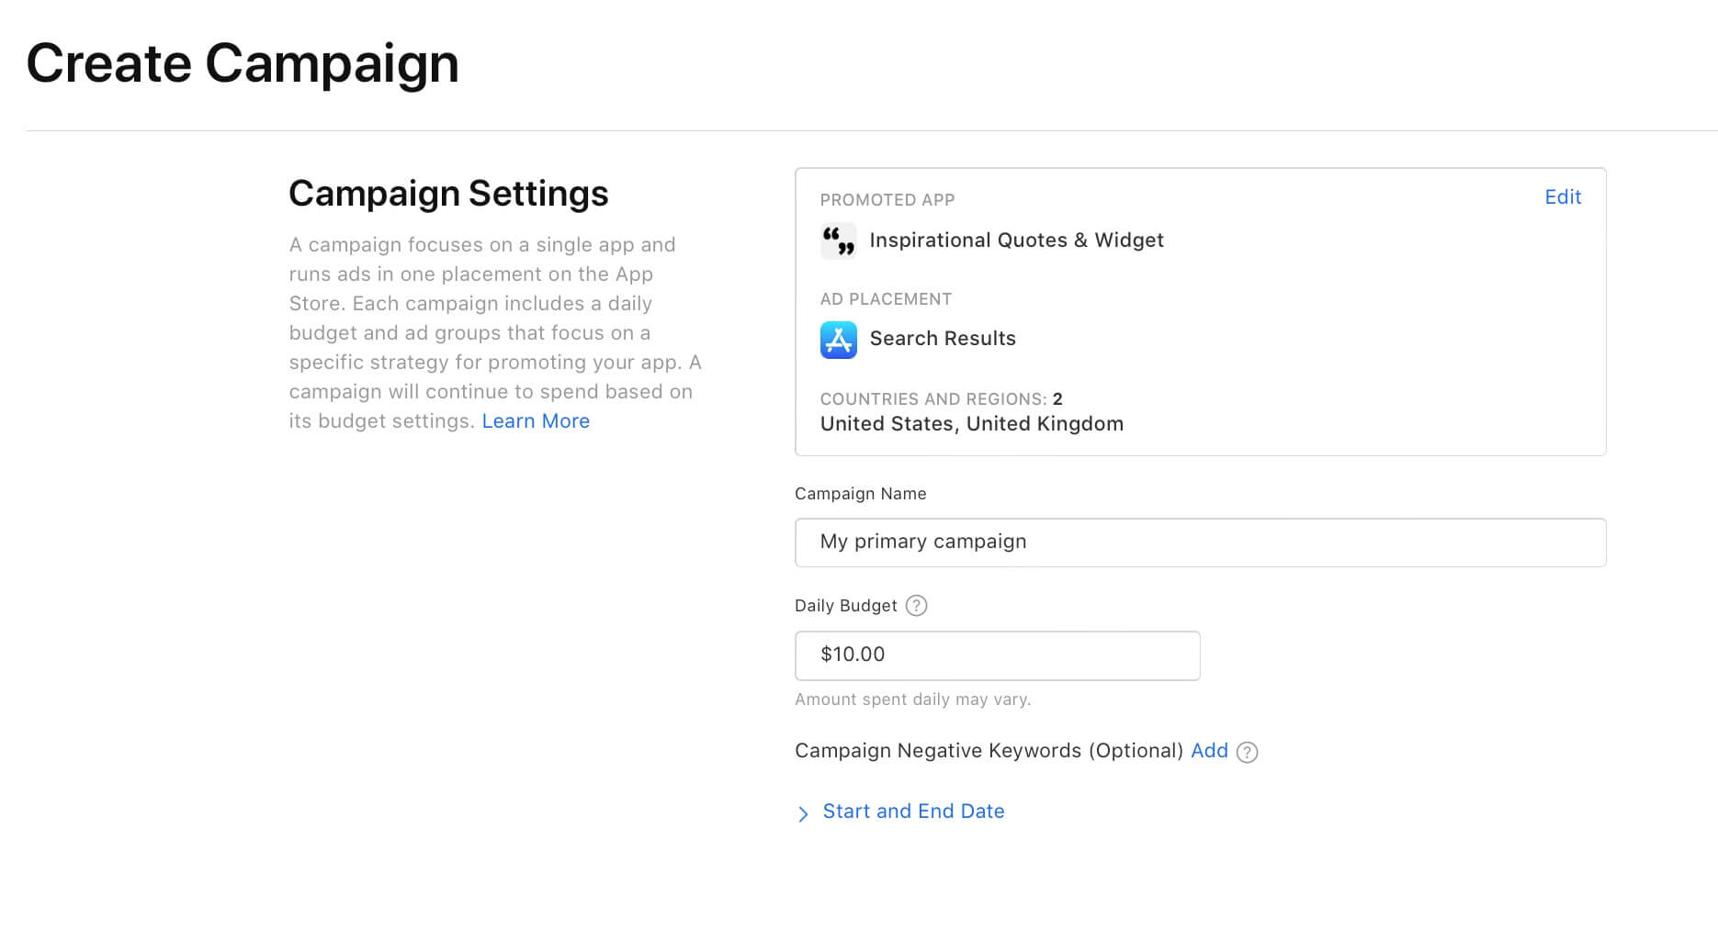Click the circled question mark after Daily Budget label
Screen dimensions: 1718x929
pyautogui.click(x=915, y=605)
